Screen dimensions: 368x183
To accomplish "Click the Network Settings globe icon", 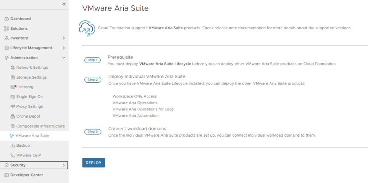I will (x=13, y=68).
